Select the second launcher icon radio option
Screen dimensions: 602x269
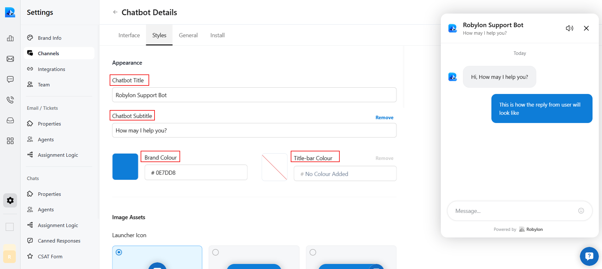tap(216, 252)
